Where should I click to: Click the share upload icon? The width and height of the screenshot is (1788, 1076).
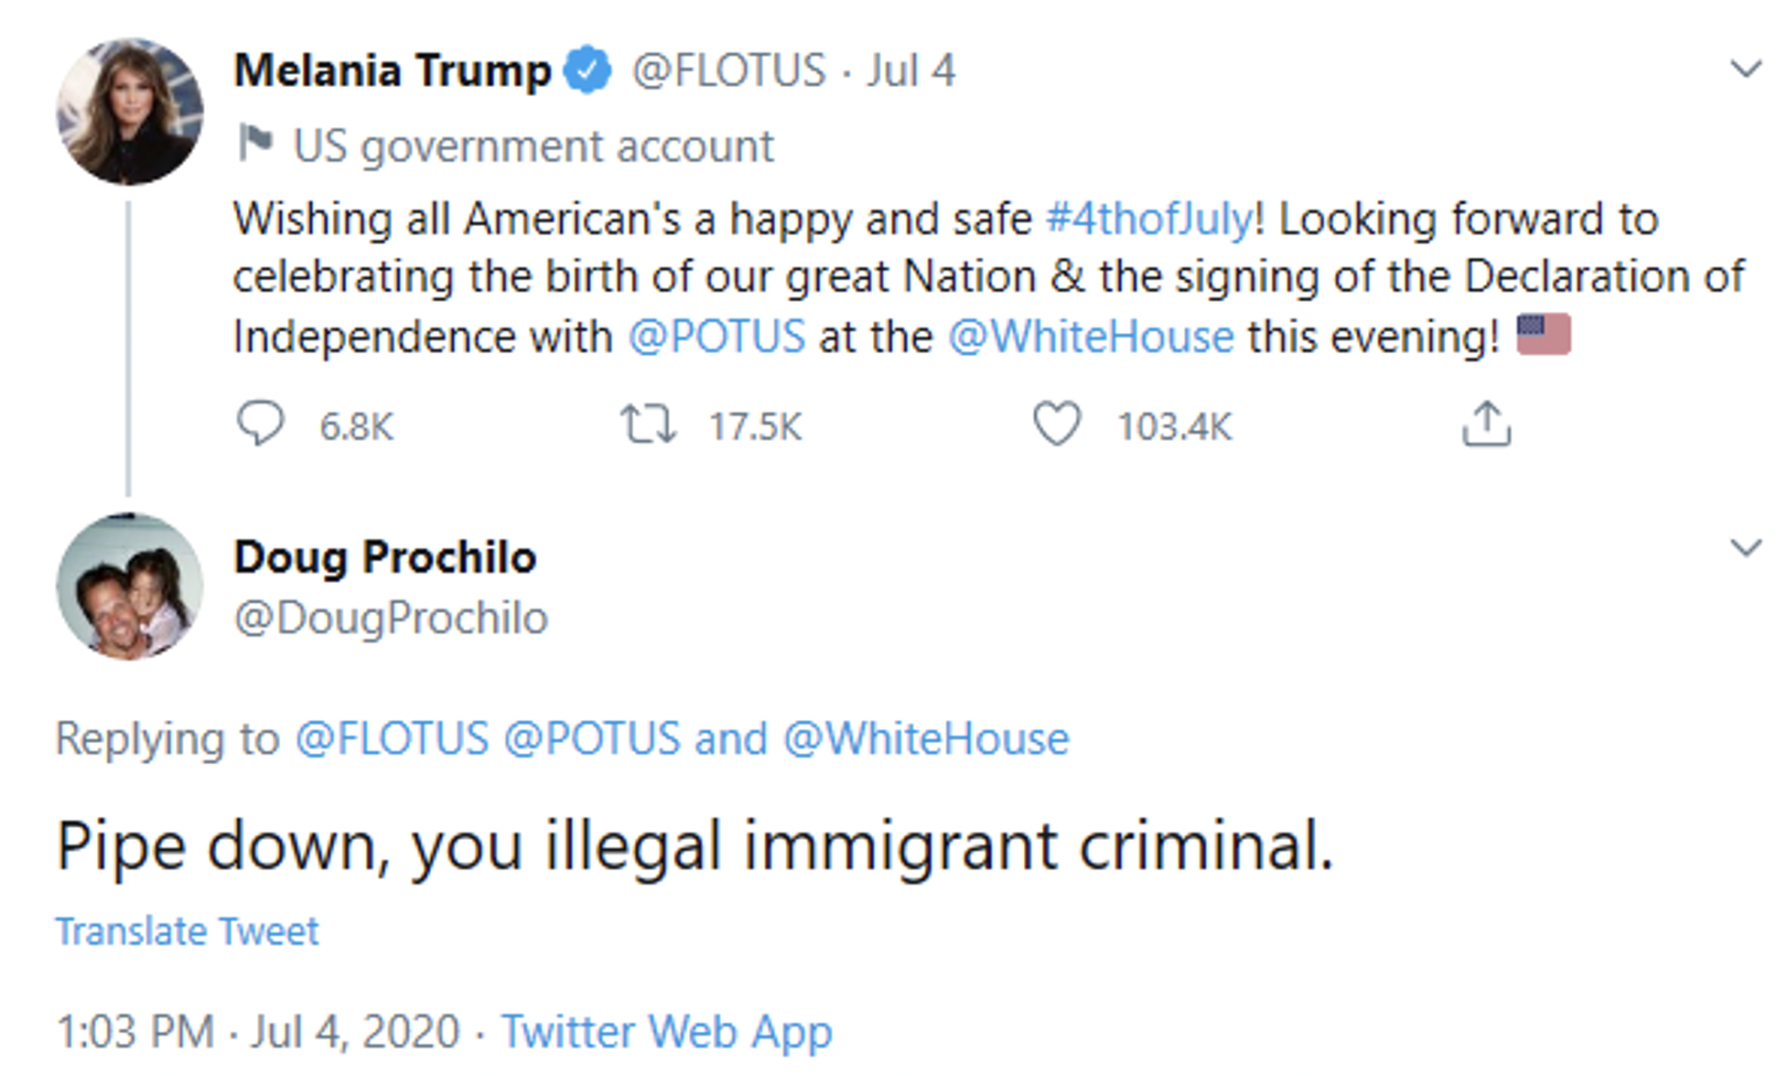(1486, 424)
